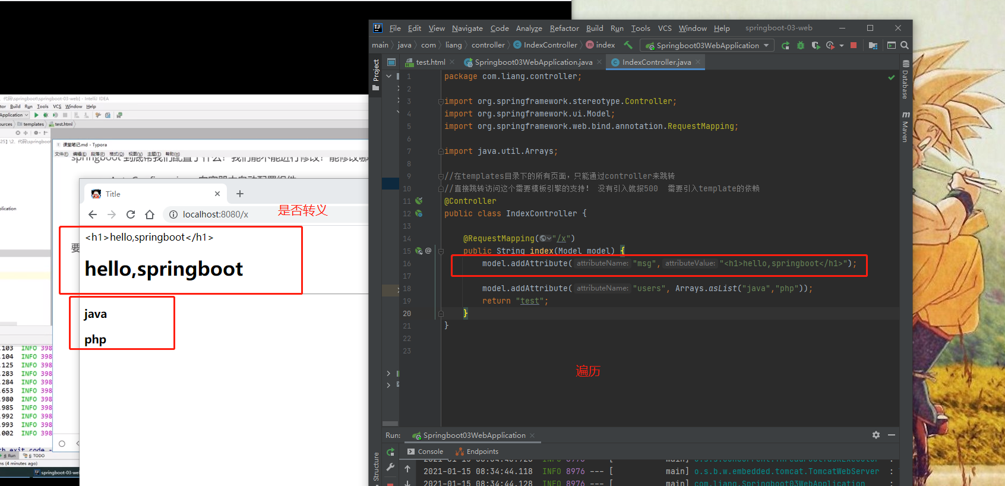This screenshot has height=486, width=1005.
Task: Click browser address bar localhost:8080/x
Action: coord(216,214)
